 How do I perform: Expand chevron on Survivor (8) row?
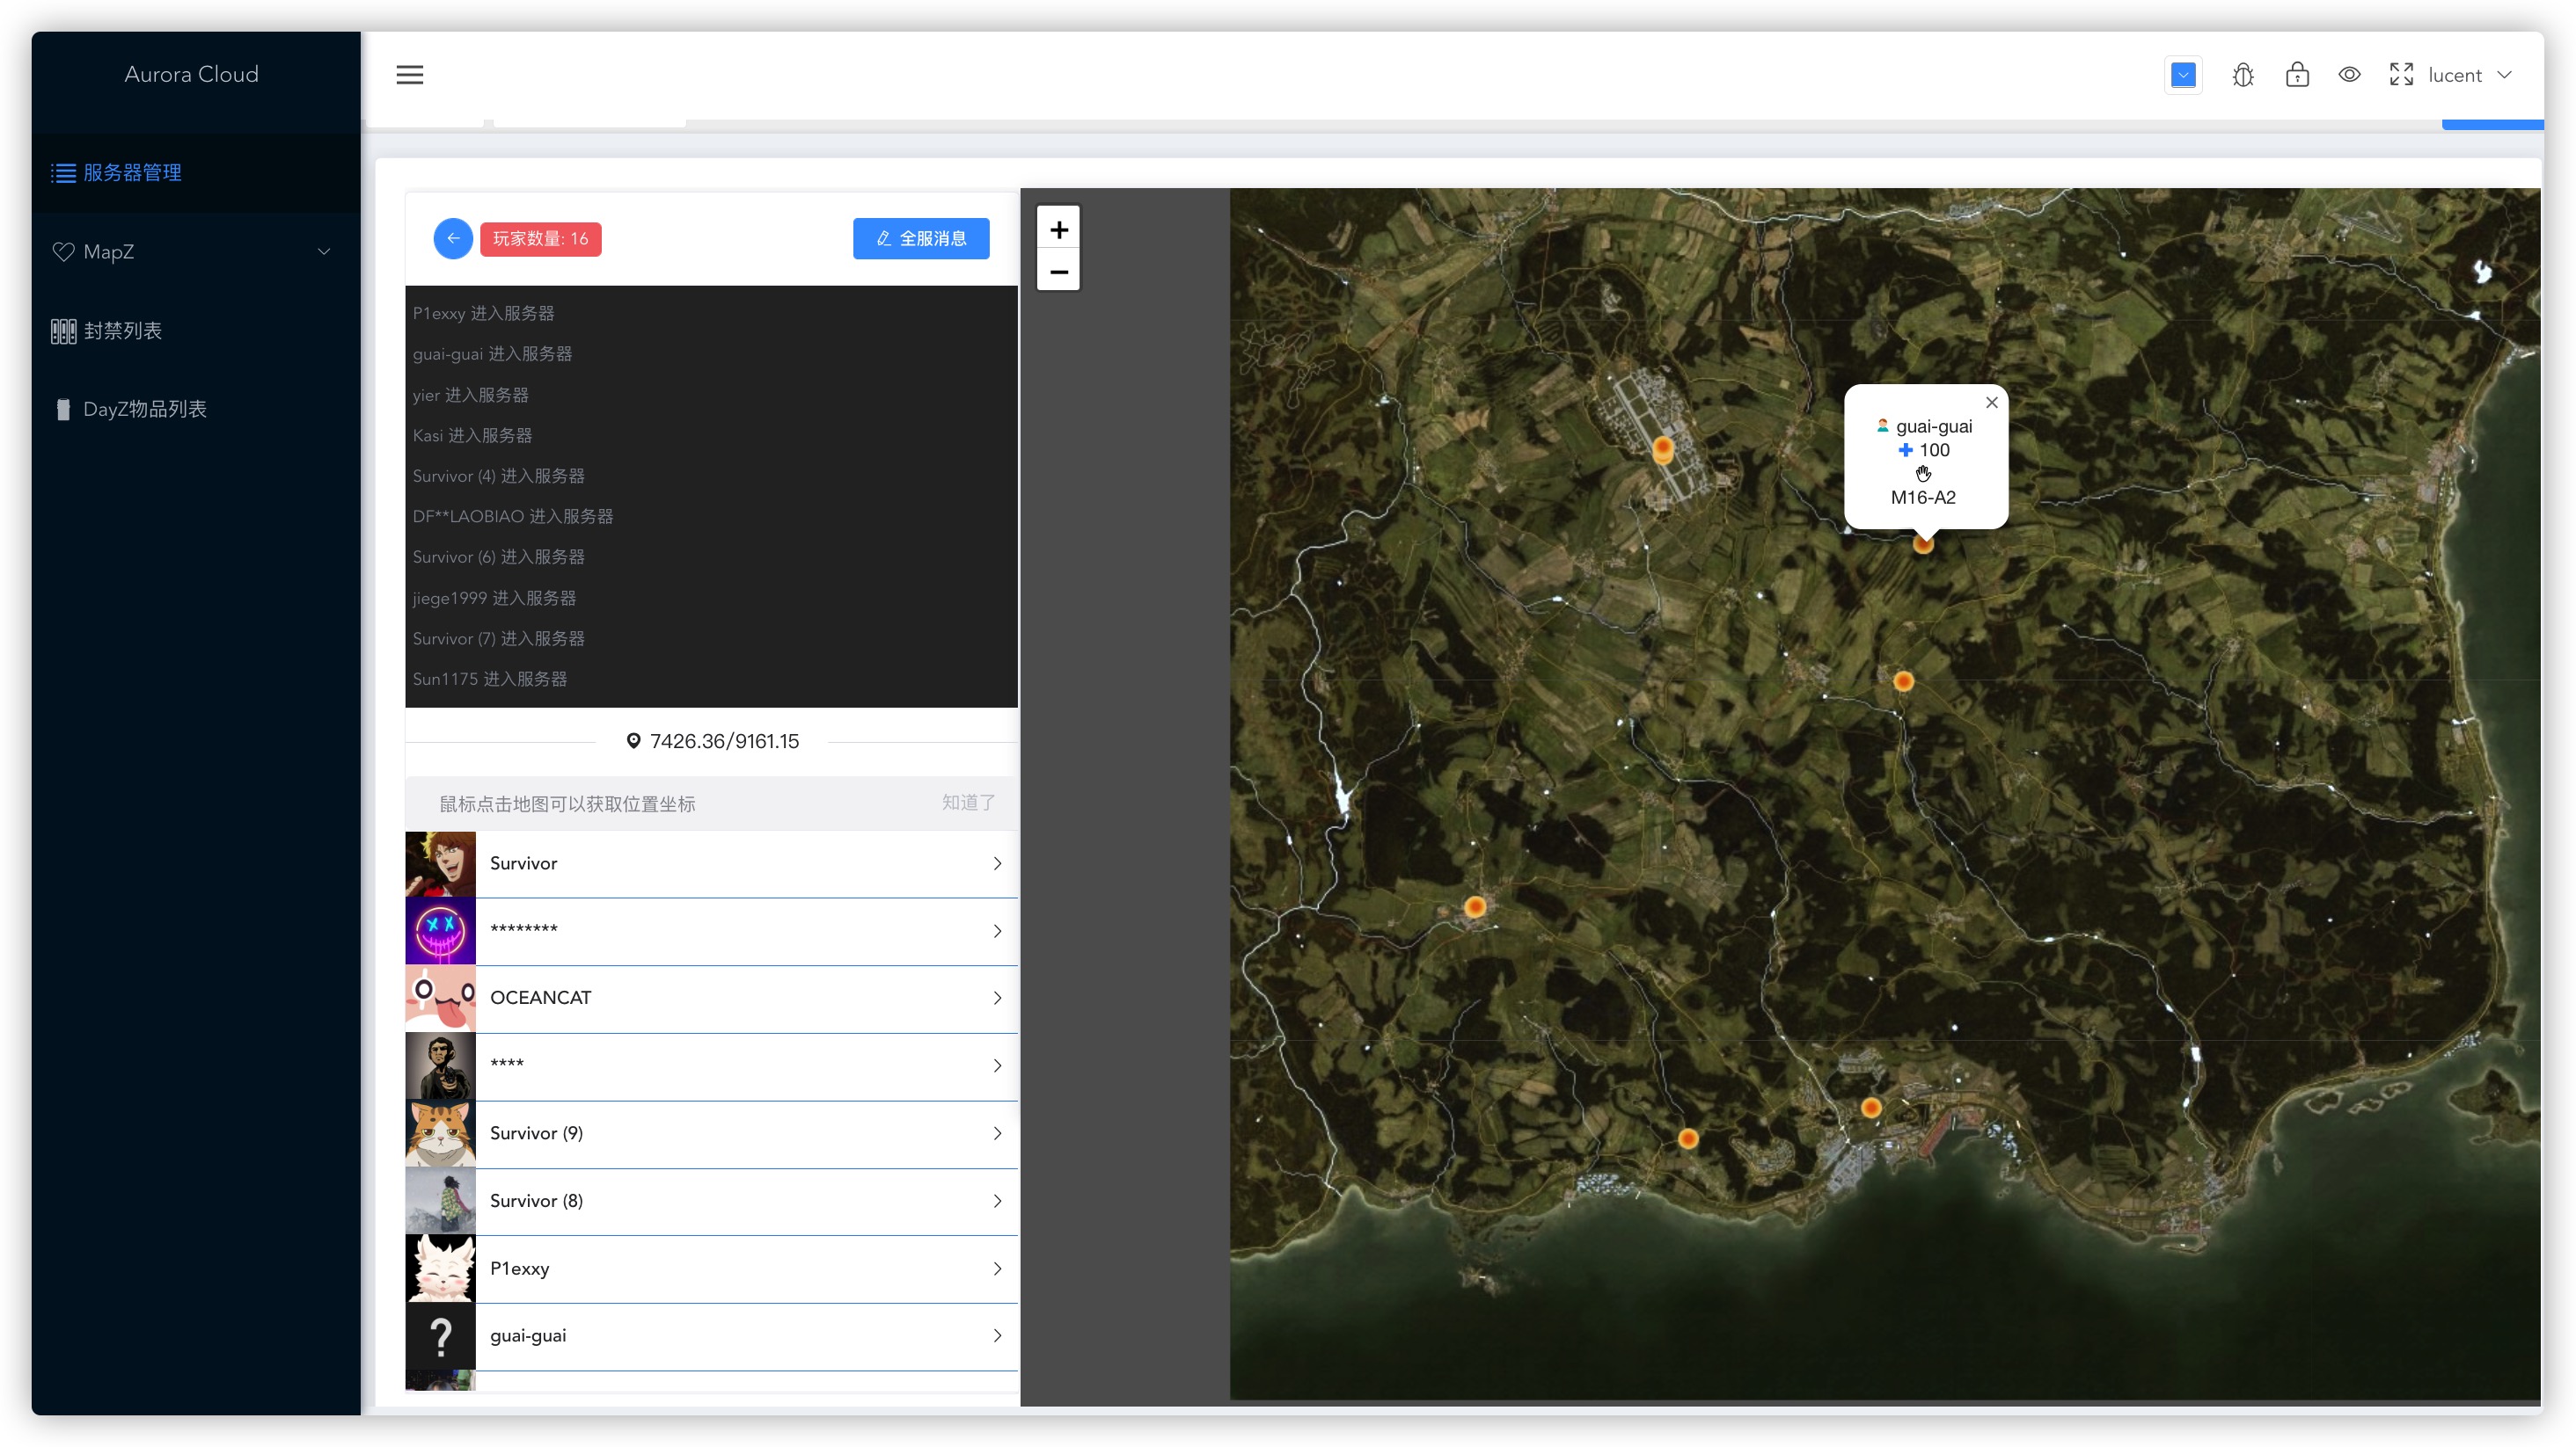(997, 1200)
